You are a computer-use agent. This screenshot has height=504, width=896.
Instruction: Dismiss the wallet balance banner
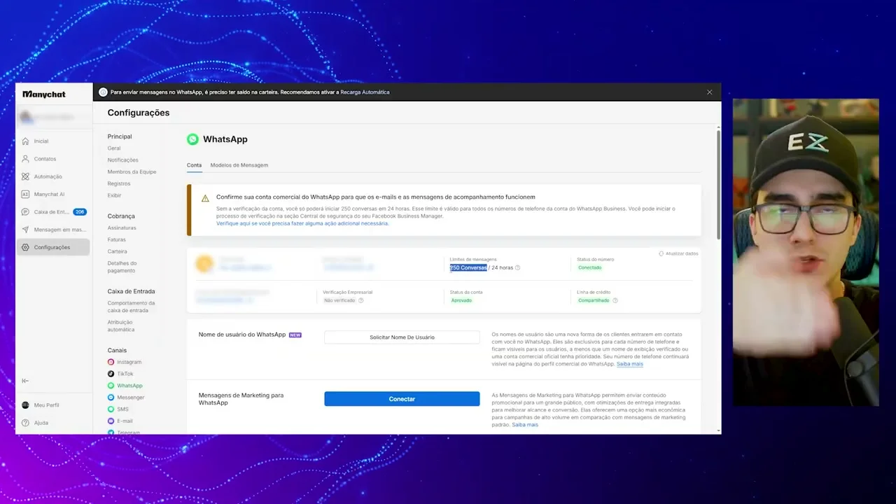[709, 92]
